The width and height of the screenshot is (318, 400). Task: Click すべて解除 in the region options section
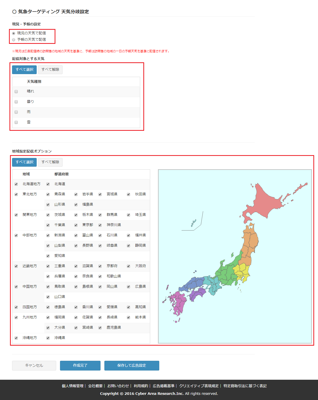50,162
